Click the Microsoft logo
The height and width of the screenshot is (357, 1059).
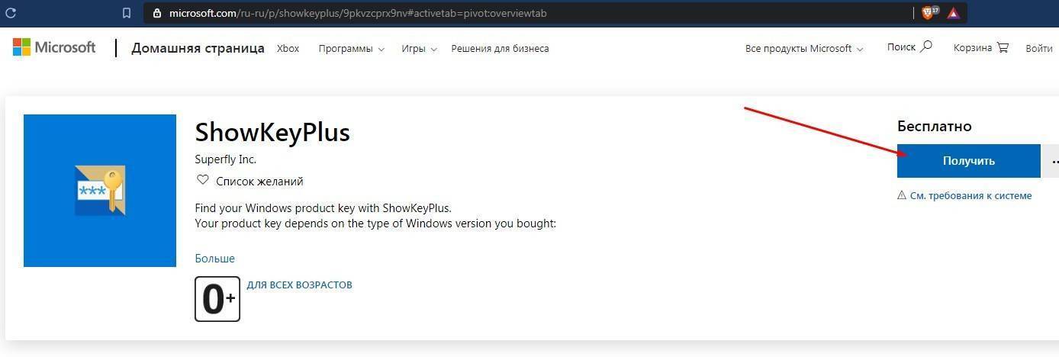pyautogui.click(x=54, y=48)
